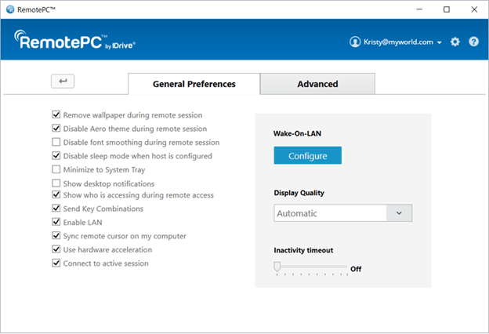The height and width of the screenshot is (334, 489).
Task: Close the RemotePC window
Action: pyautogui.click(x=474, y=9)
